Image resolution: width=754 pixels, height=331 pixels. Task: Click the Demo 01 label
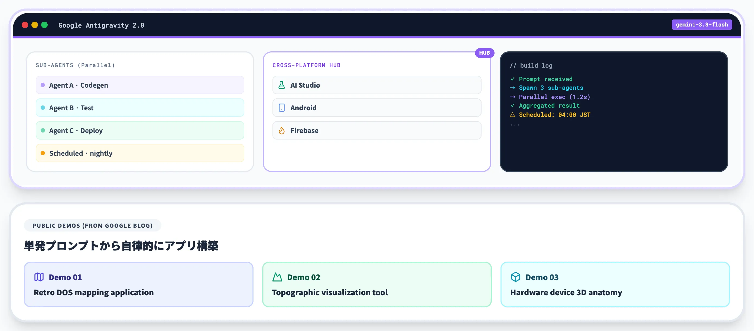click(x=65, y=277)
